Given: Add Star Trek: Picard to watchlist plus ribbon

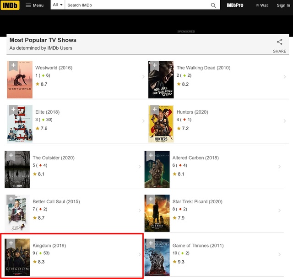Looking at the screenshot, I should tap(151, 199).
